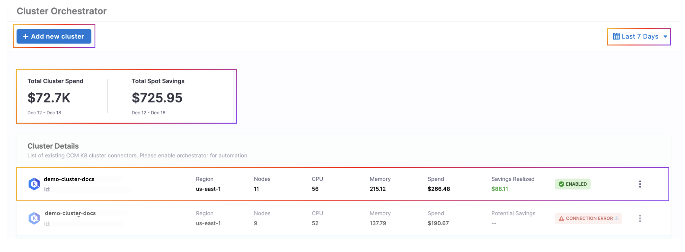685x252 pixels.
Task: Open the Last 7 Days date range dropdown
Action: click(639, 36)
